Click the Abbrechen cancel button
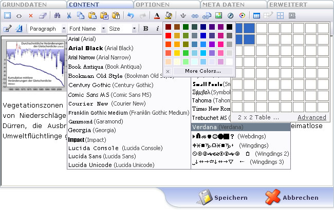The width and height of the screenshot is (334, 210). 292,198
